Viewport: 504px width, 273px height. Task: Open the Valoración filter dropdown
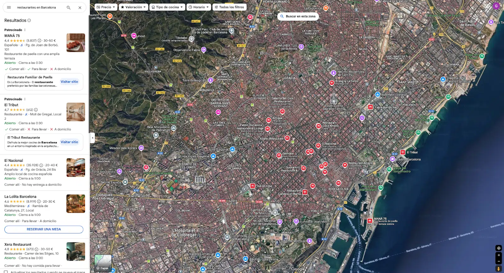(x=133, y=7)
